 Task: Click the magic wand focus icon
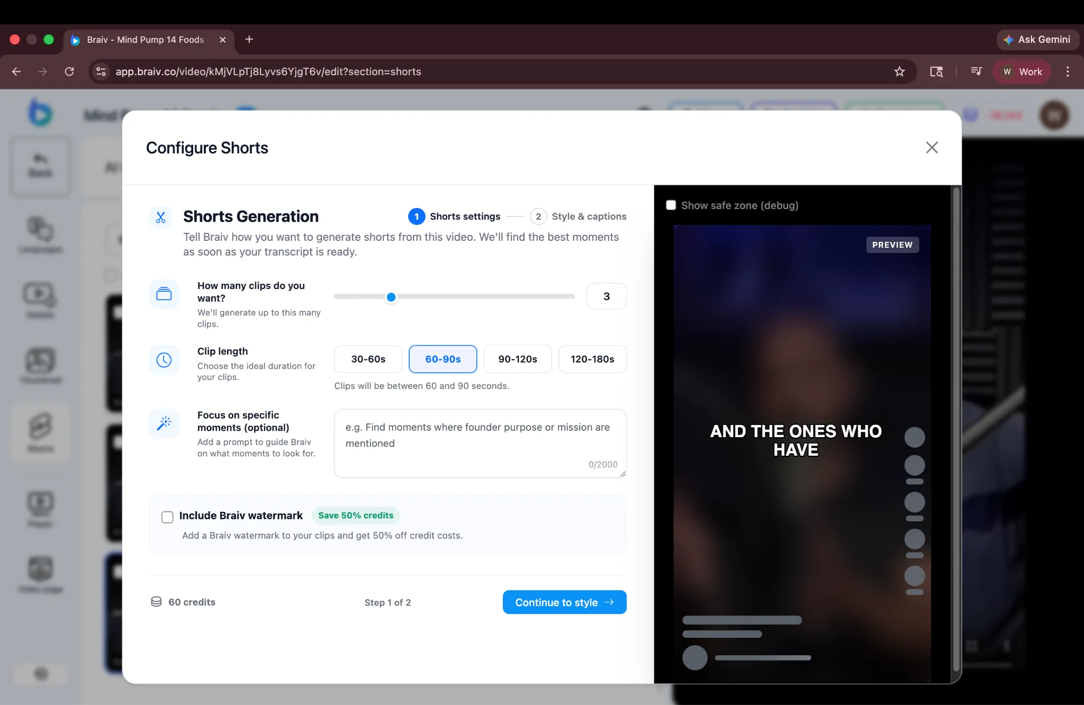(x=164, y=423)
